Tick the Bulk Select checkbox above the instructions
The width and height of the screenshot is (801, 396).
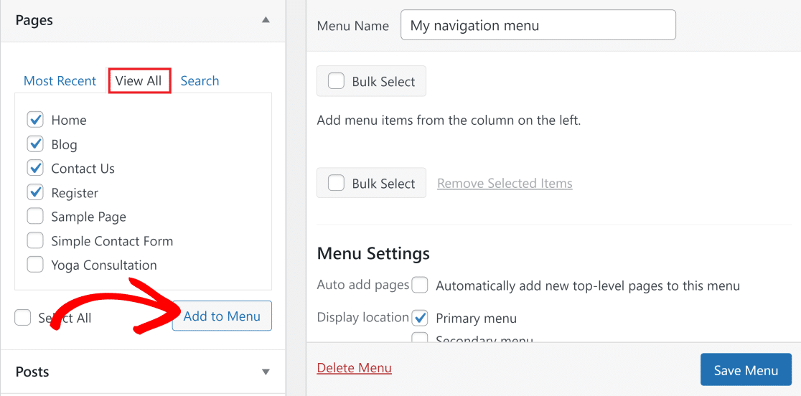(x=336, y=81)
